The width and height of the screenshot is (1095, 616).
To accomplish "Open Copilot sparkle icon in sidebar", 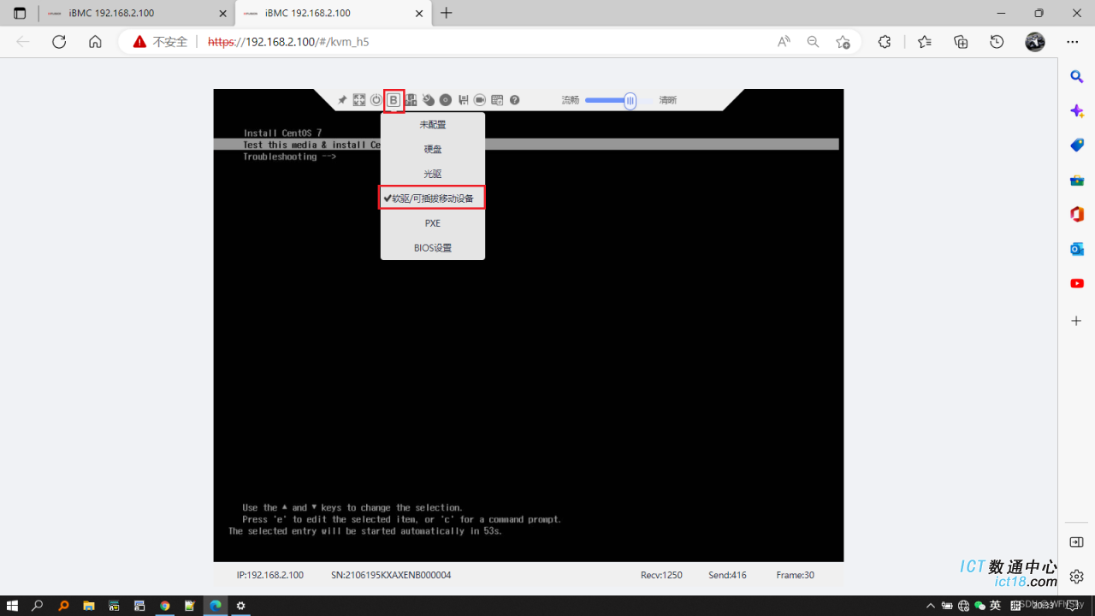I will point(1077,111).
